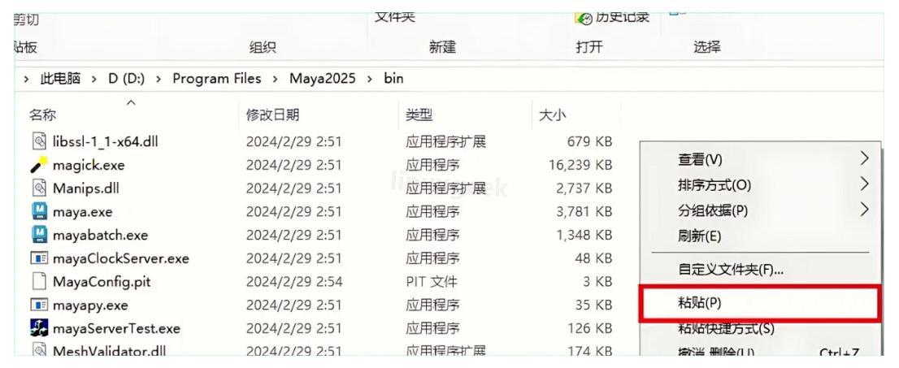899x368 pixels.
Task: Expand the 分组依据(P) submenu
Action: 864,210
